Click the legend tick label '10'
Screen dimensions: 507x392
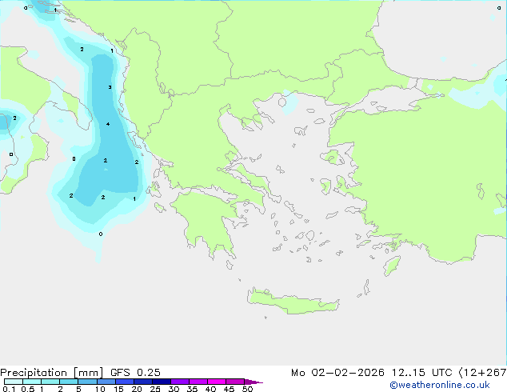coord(100,389)
